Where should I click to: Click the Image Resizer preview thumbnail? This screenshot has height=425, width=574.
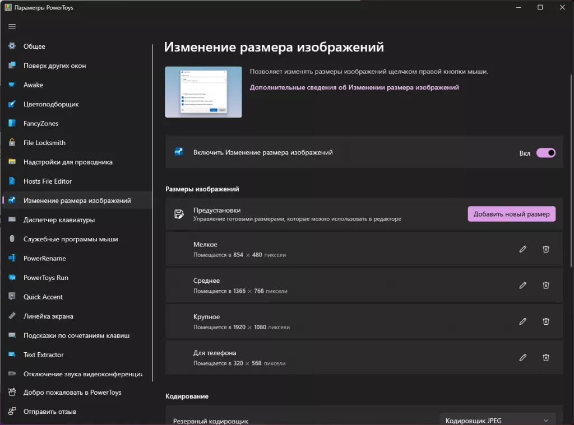203,92
